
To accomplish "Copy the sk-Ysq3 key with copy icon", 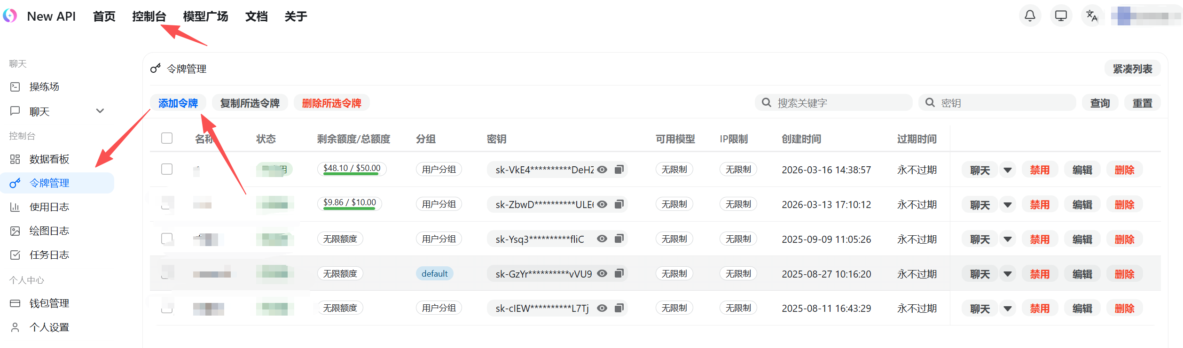I will click(x=619, y=239).
